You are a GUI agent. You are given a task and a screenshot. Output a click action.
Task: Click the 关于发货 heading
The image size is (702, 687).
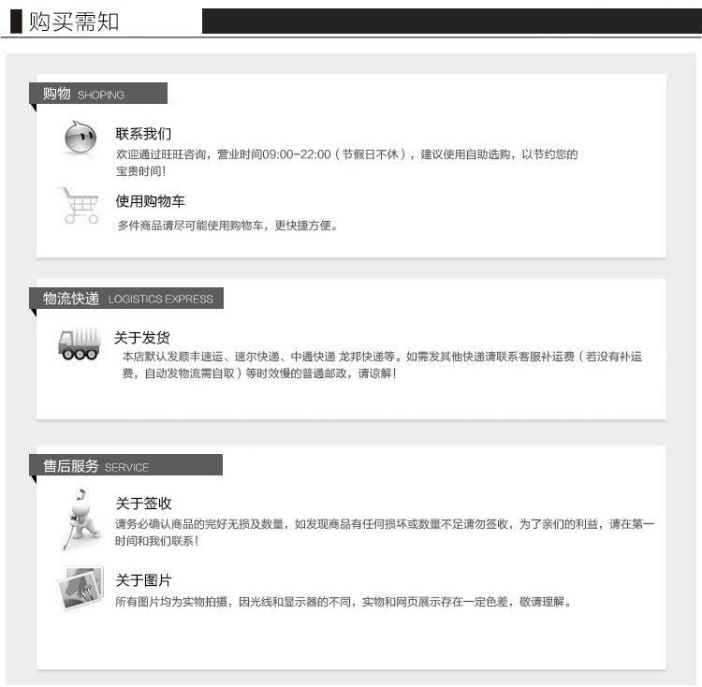pyautogui.click(x=142, y=337)
